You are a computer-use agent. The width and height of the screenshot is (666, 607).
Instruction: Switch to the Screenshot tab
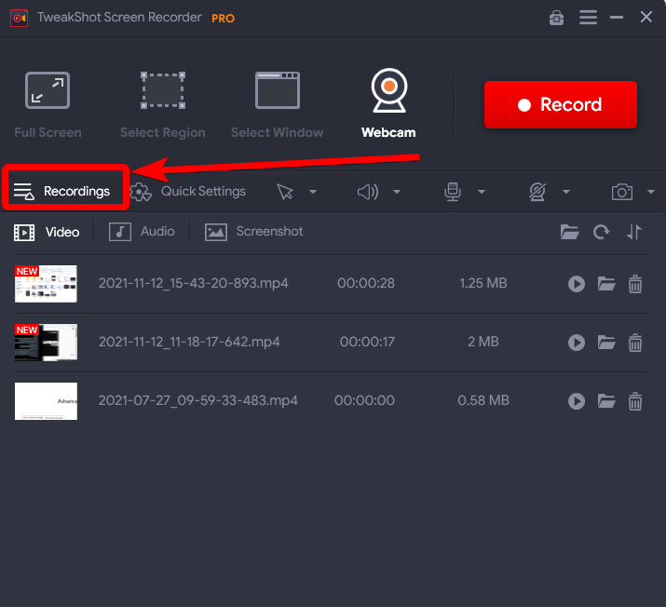254,232
